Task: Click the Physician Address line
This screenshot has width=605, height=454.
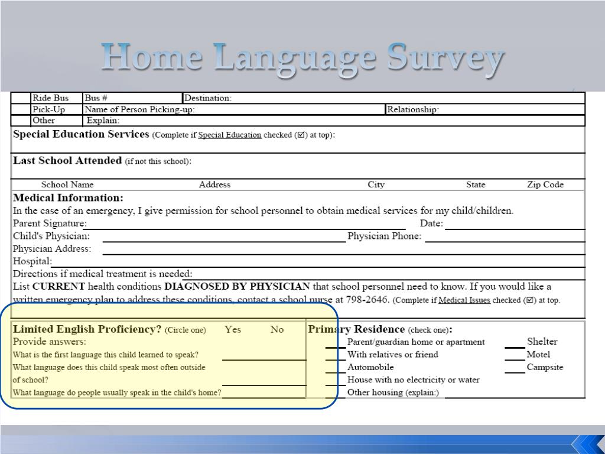Action: 344,249
